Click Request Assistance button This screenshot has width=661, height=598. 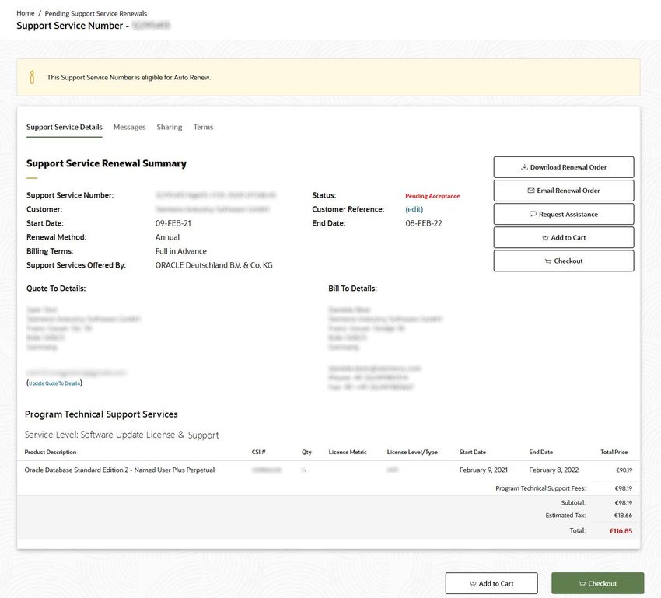click(564, 214)
